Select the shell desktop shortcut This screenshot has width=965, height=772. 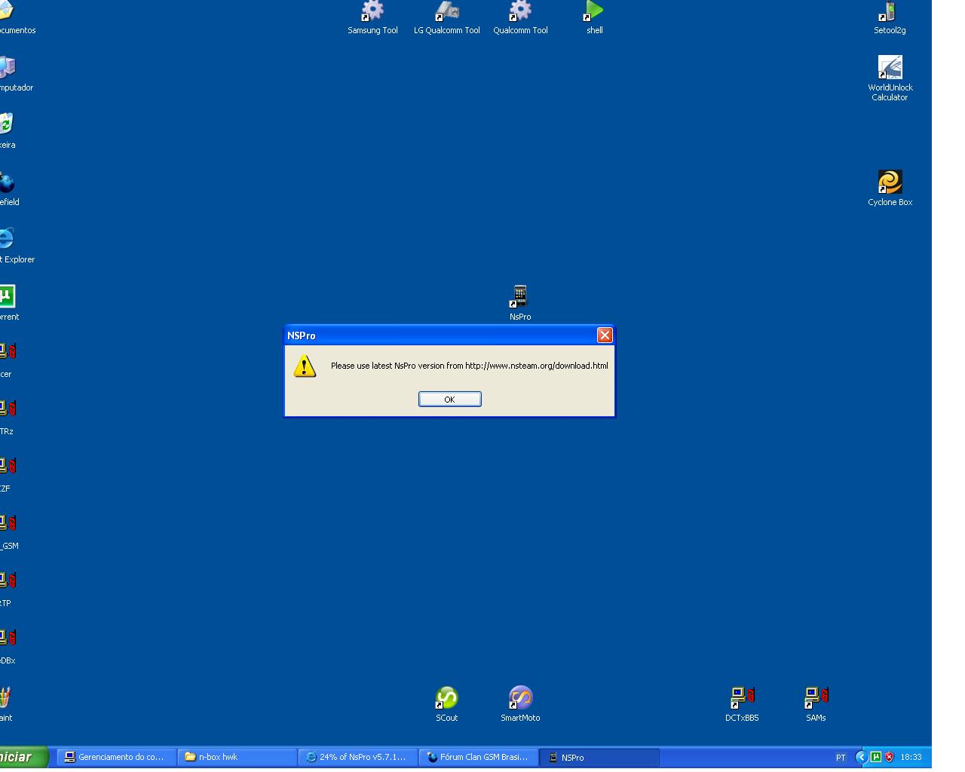point(594,18)
